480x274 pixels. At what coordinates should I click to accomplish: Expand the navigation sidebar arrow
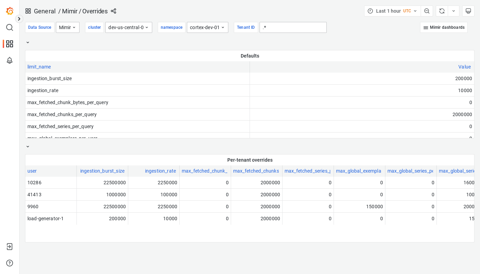click(x=19, y=19)
